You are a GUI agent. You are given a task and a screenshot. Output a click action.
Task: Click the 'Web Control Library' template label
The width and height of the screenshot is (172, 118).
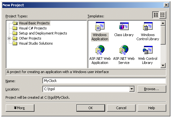(147, 60)
